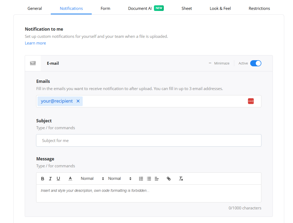Screen dimensions: 293x223
Task: Click inside the Emails input field
Action: 149,101
